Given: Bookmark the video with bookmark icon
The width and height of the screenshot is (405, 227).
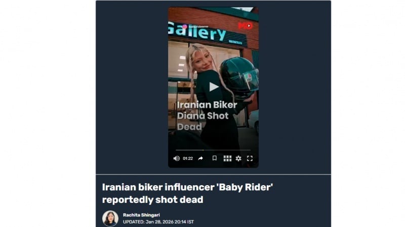Looking at the screenshot, I should [x=214, y=158].
